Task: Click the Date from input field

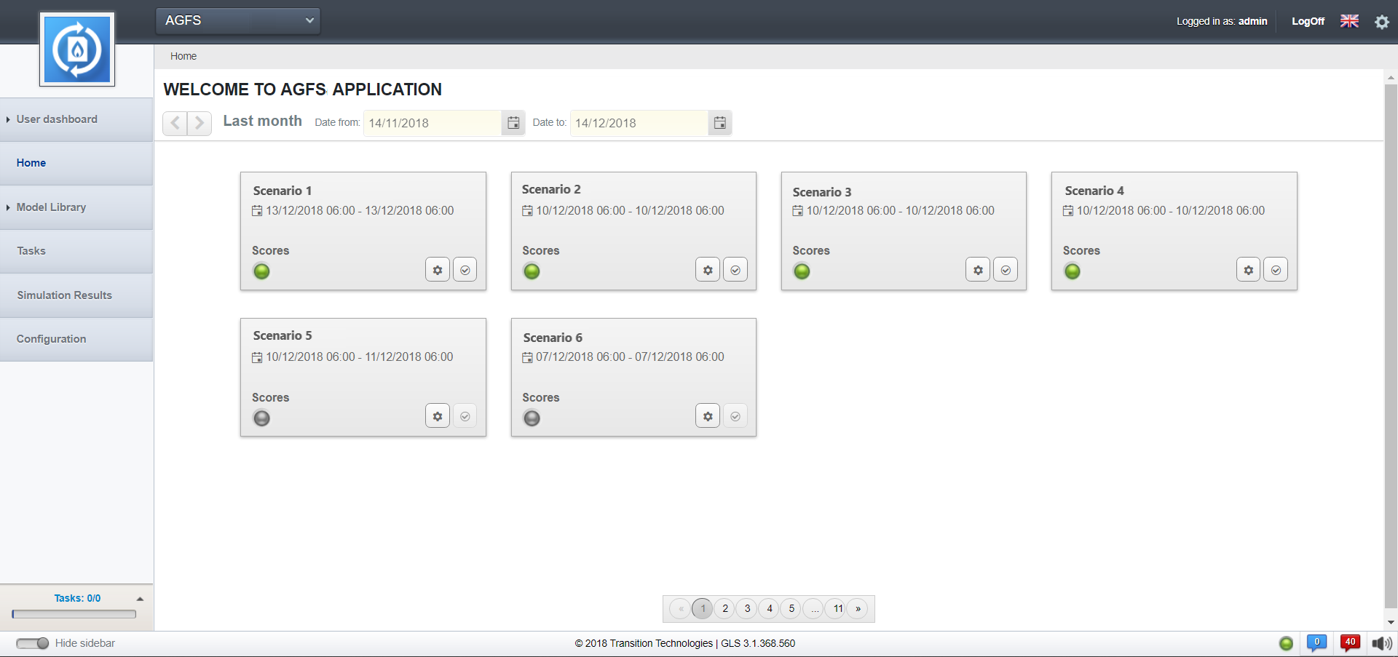Action: pyautogui.click(x=433, y=123)
